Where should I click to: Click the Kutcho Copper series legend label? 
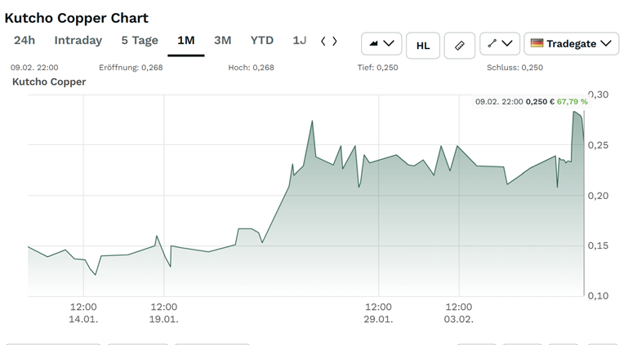(x=49, y=82)
